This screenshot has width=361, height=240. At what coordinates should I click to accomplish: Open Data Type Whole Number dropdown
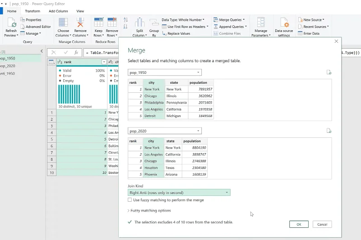coord(183,20)
